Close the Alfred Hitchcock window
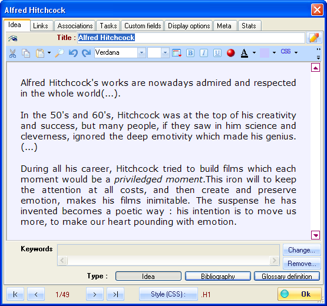The height and width of the screenshot is (306, 327). (x=317, y=10)
